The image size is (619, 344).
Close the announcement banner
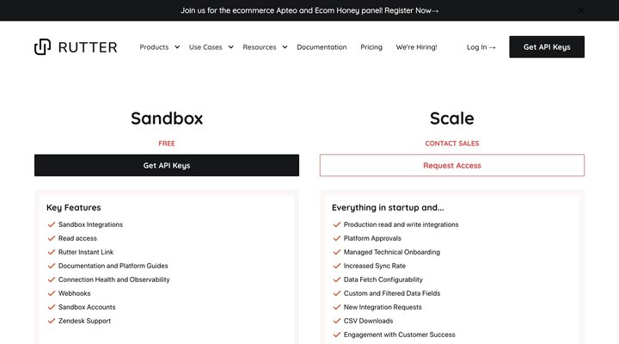point(581,10)
